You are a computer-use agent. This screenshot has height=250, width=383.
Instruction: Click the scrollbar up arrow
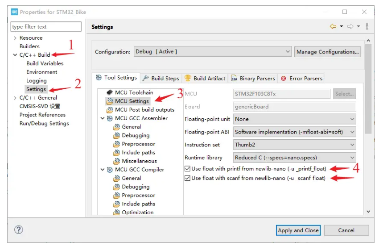[368, 40]
